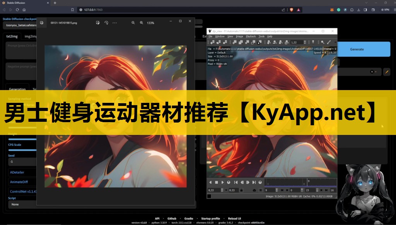Zoom out with djv_view magnifier minus icon

275,42
